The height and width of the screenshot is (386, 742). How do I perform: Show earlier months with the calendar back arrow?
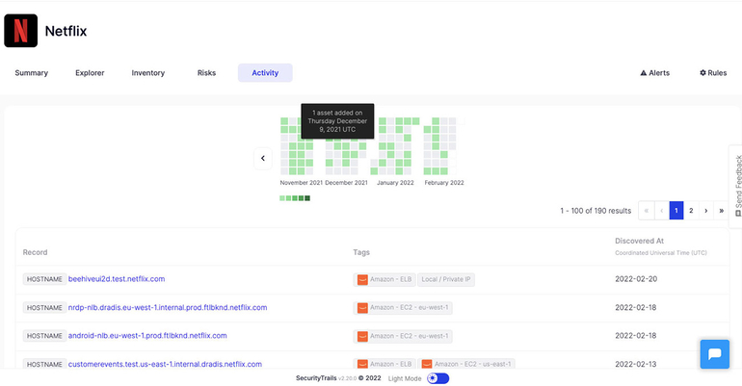click(x=263, y=158)
